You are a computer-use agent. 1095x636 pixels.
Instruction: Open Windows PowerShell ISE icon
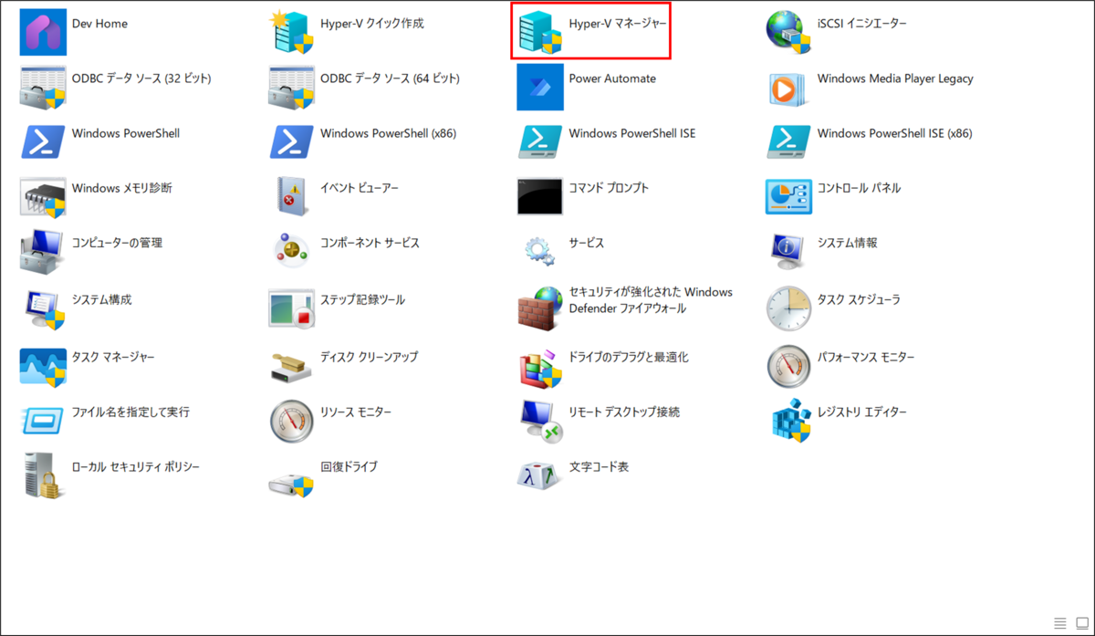(539, 142)
